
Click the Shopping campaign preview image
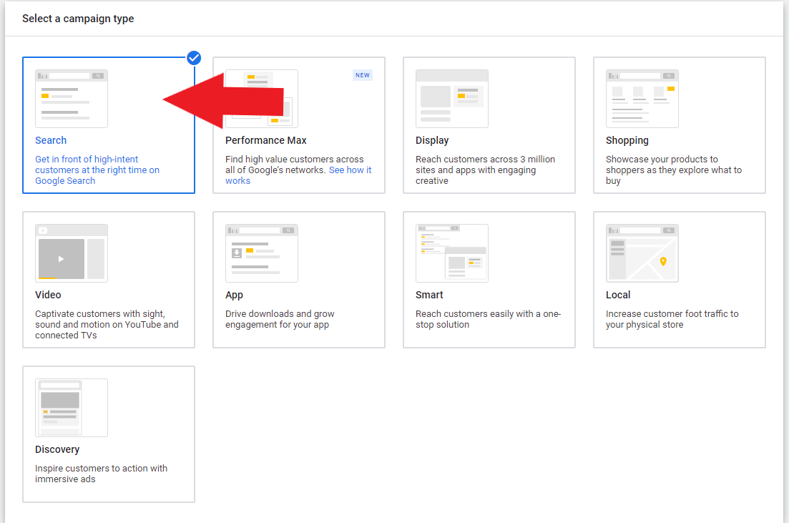coord(642,98)
